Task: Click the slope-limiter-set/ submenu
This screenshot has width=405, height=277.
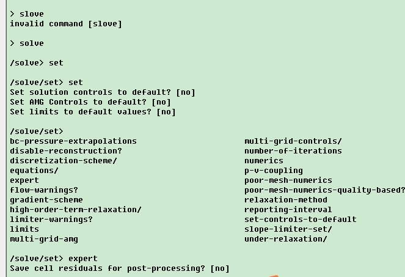Action: tap(288, 229)
